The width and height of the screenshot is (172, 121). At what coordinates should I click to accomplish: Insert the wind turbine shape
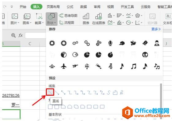click(x=87, y=66)
